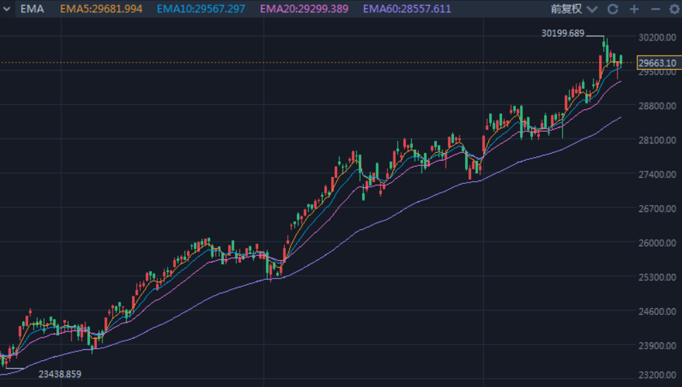Zoom out with the minus icon
The height and width of the screenshot is (387, 682).
[x=655, y=9]
